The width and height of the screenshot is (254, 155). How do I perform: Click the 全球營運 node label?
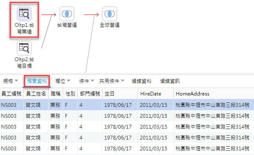point(110,25)
